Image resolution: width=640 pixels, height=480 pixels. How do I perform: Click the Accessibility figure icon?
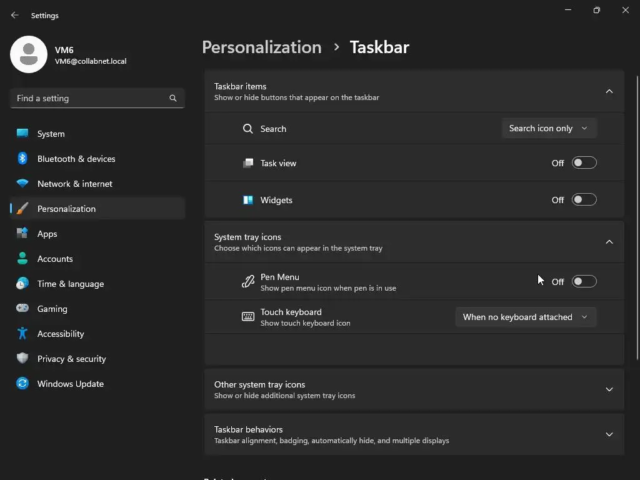pyautogui.click(x=22, y=334)
